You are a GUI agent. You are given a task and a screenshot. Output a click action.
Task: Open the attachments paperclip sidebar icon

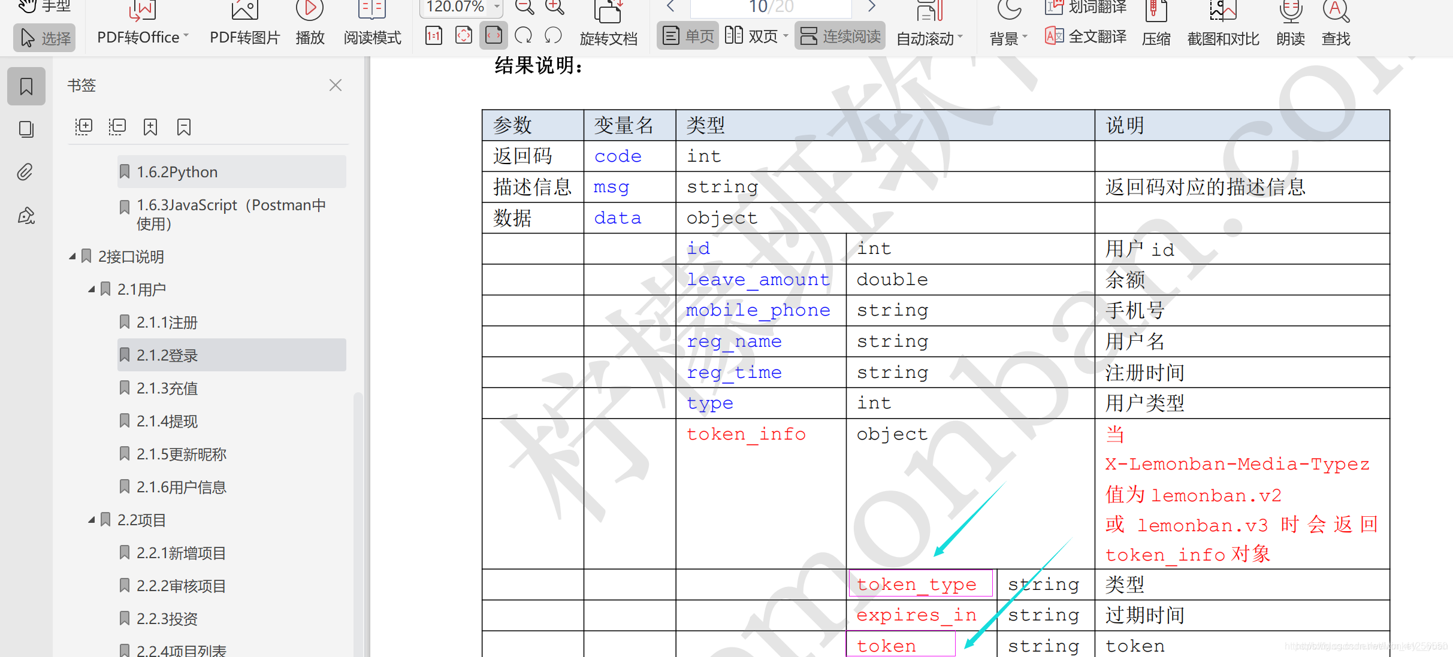25,172
